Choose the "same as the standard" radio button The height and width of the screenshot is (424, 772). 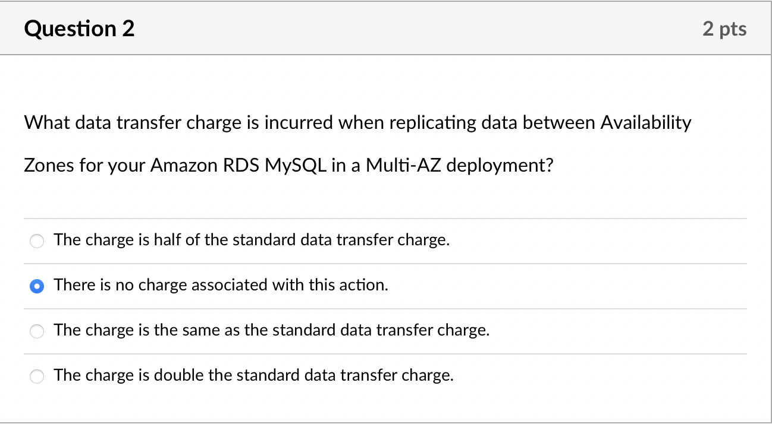pyautogui.click(x=37, y=331)
